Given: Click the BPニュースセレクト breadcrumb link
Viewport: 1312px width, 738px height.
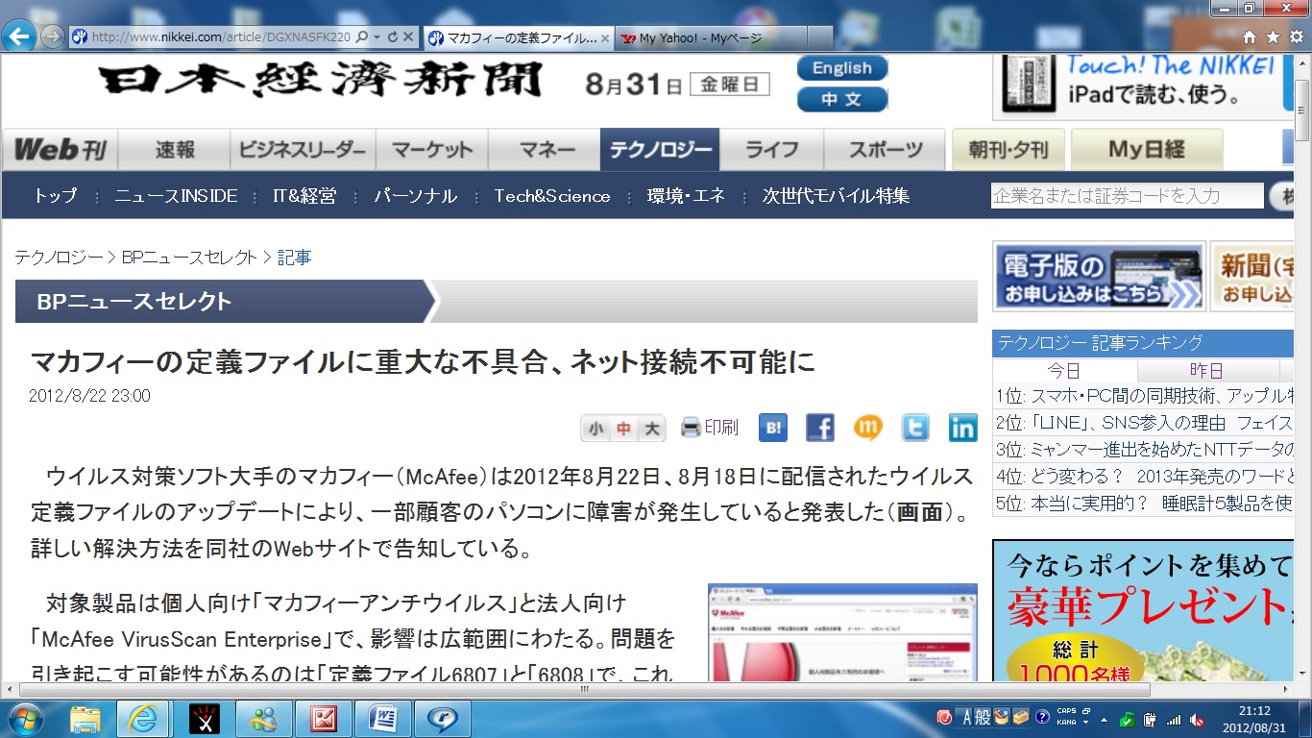Looking at the screenshot, I should 189,258.
